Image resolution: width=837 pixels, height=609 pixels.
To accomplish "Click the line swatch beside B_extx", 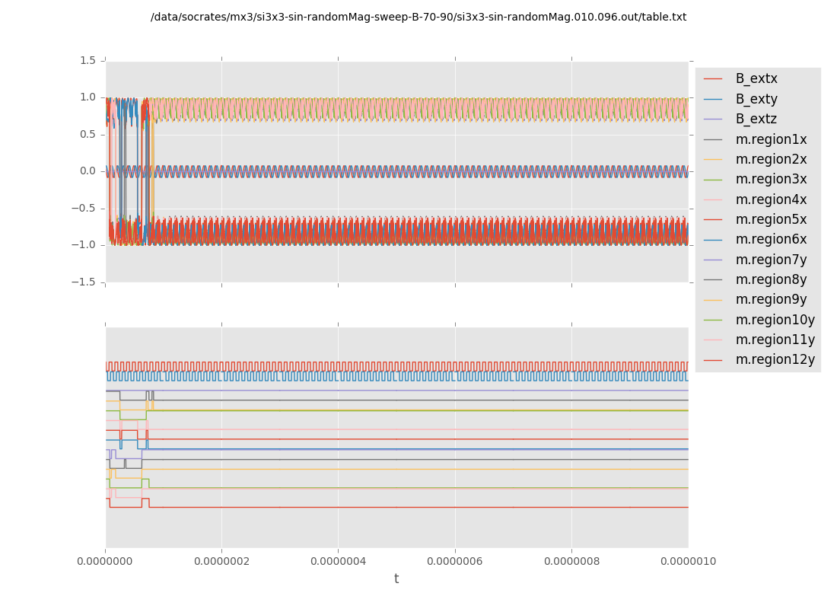I will [712, 79].
